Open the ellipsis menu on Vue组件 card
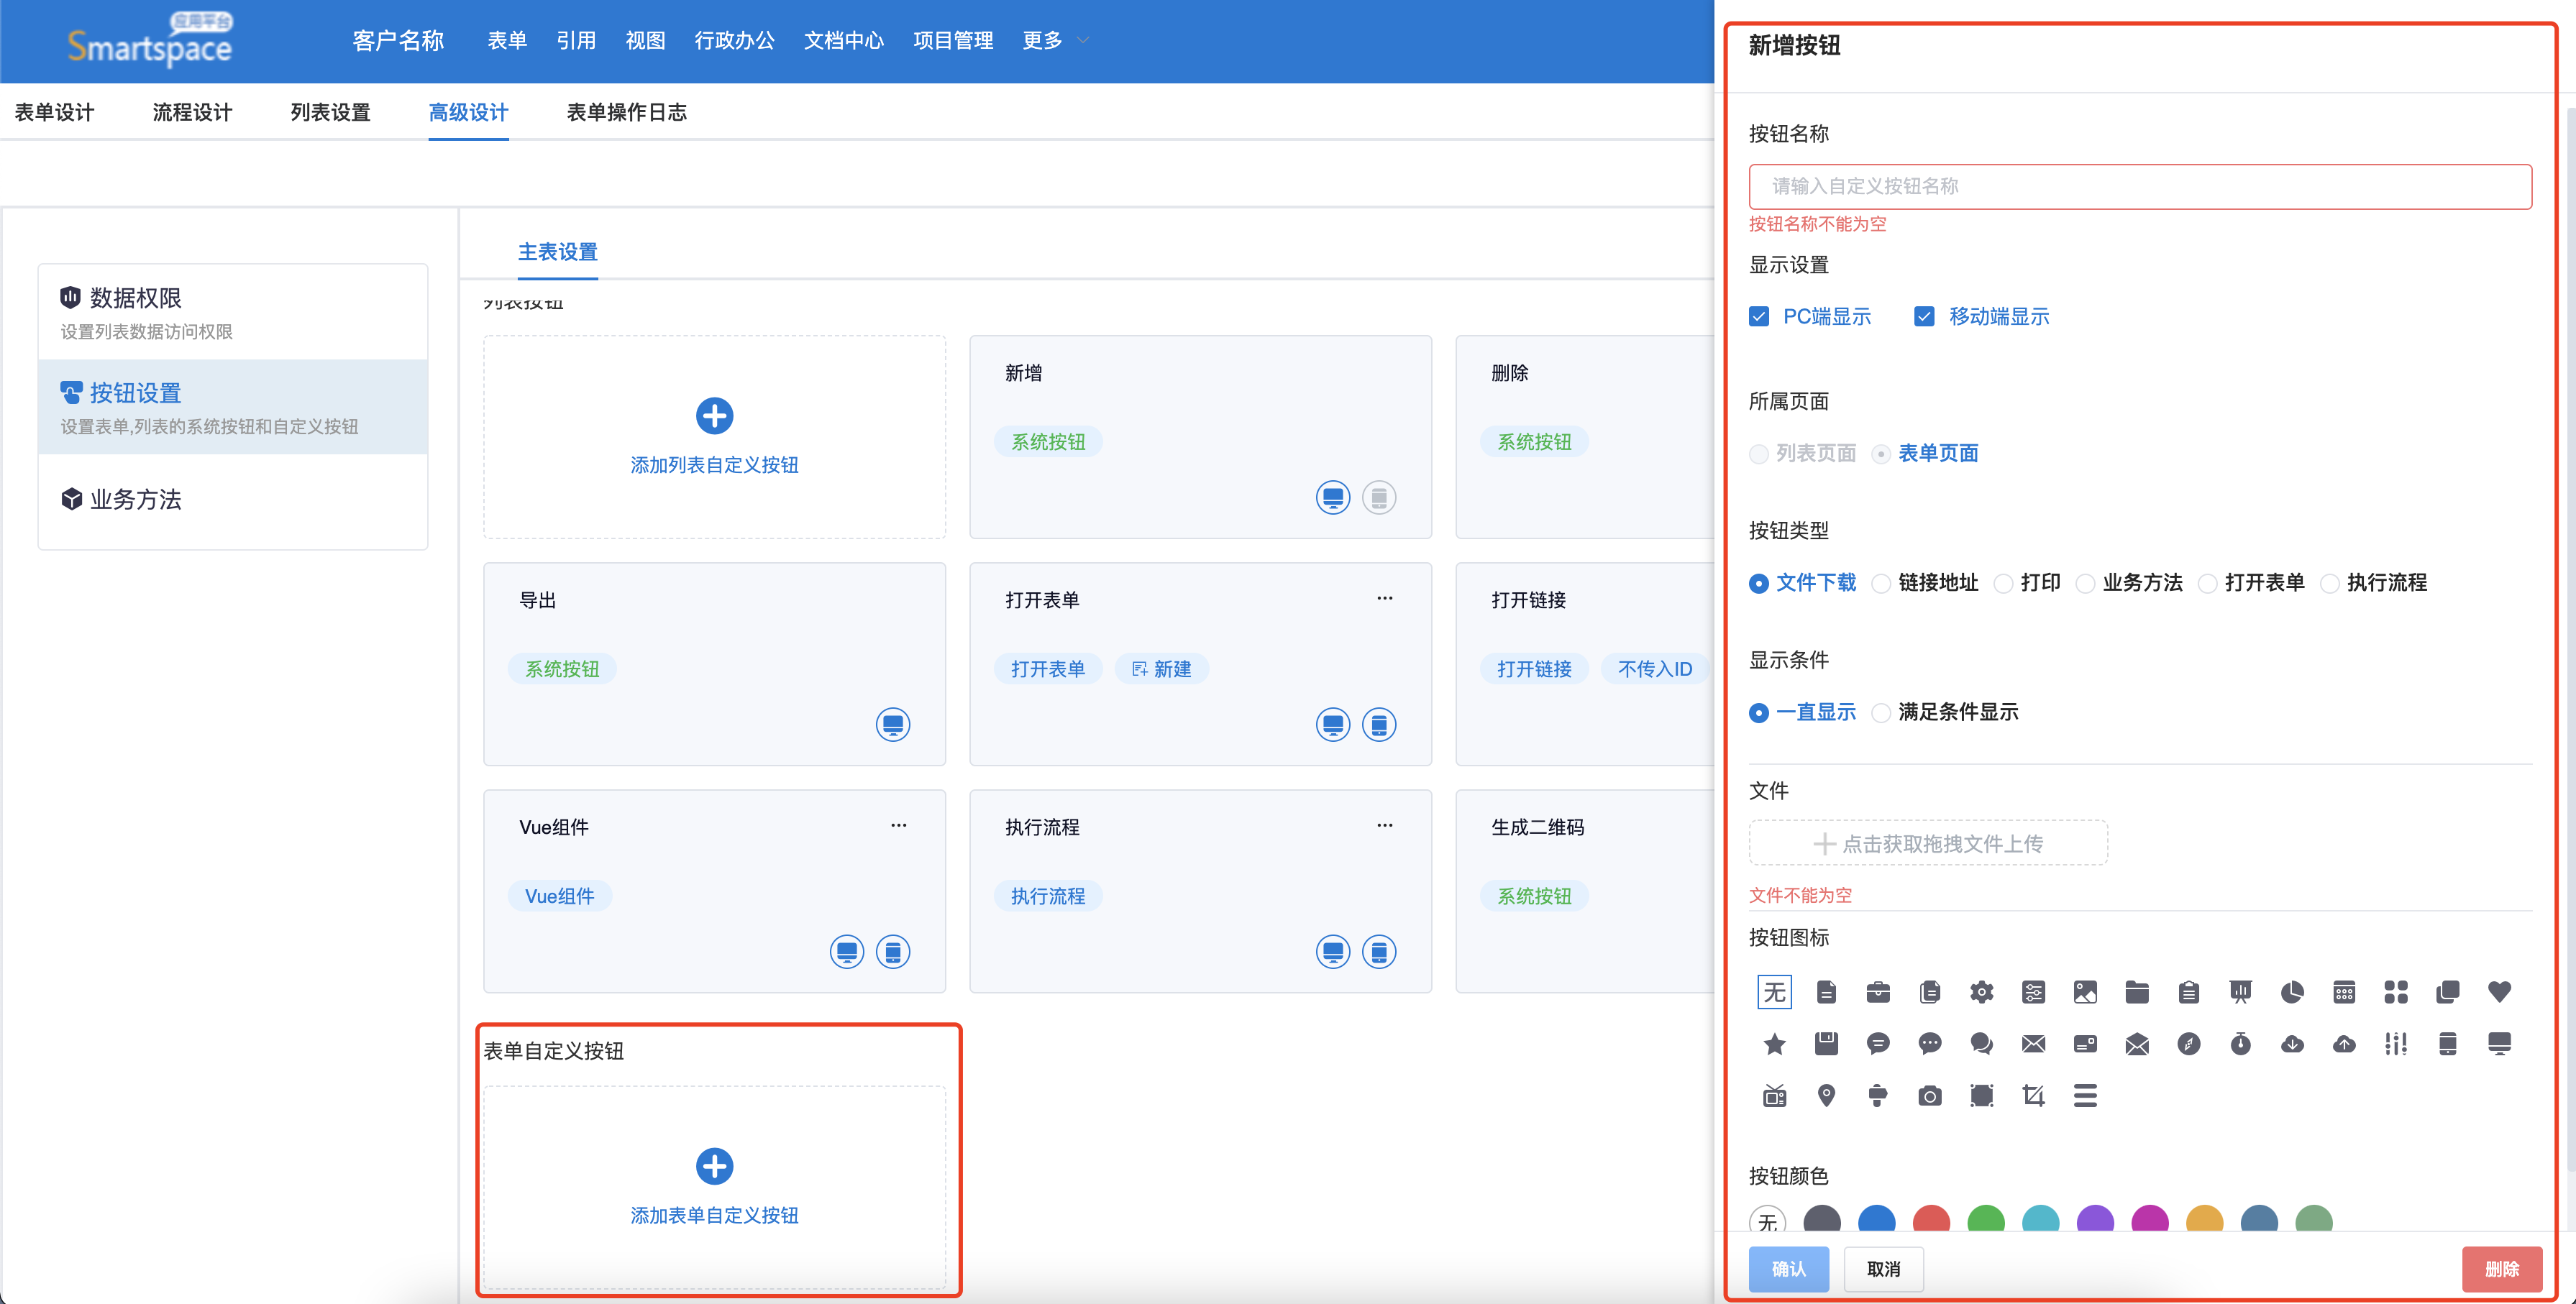The height and width of the screenshot is (1304, 2576). pyautogui.click(x=898, y=825)
